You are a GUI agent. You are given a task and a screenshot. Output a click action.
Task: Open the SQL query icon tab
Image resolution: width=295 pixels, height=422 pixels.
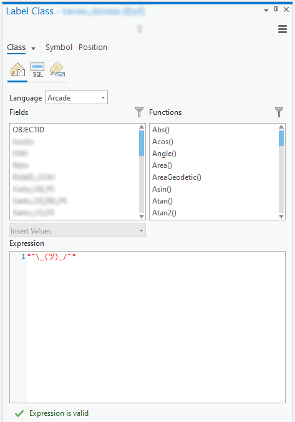(x=37, y=70)
